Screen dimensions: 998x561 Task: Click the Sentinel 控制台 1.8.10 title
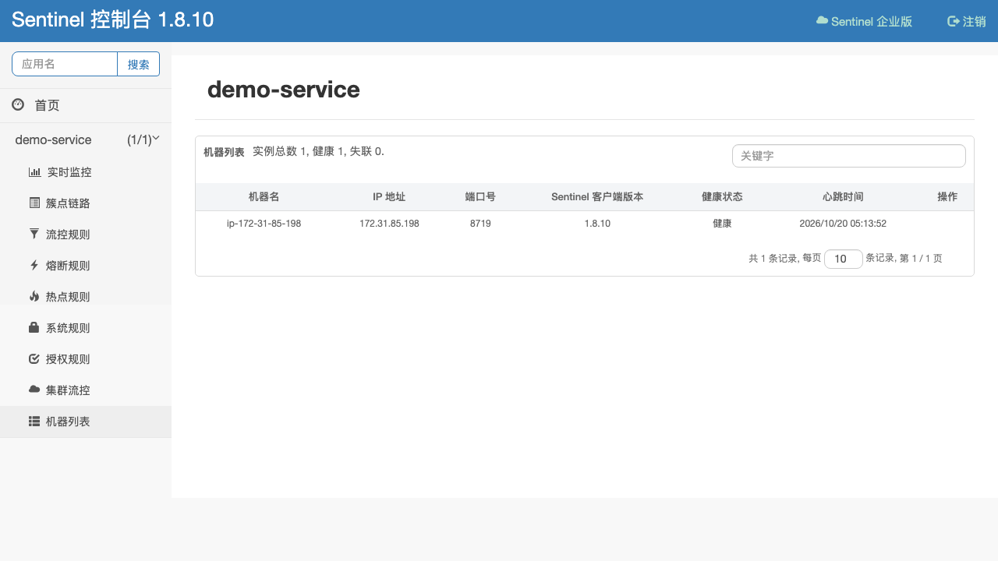[113, 20]
